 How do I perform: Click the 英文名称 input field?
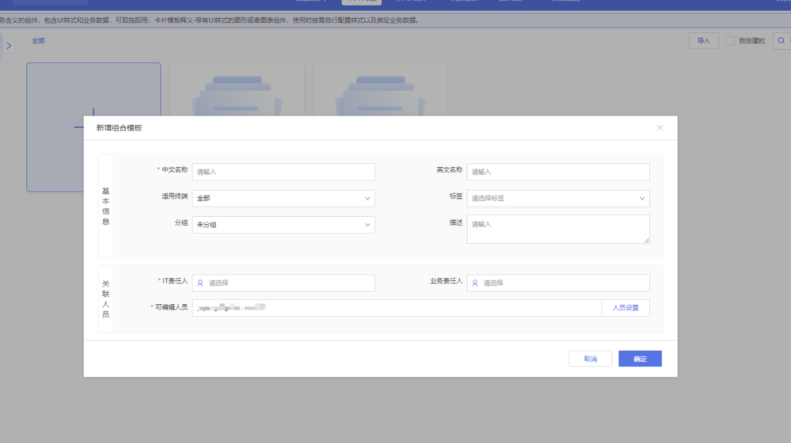click(x=558, y=172)
